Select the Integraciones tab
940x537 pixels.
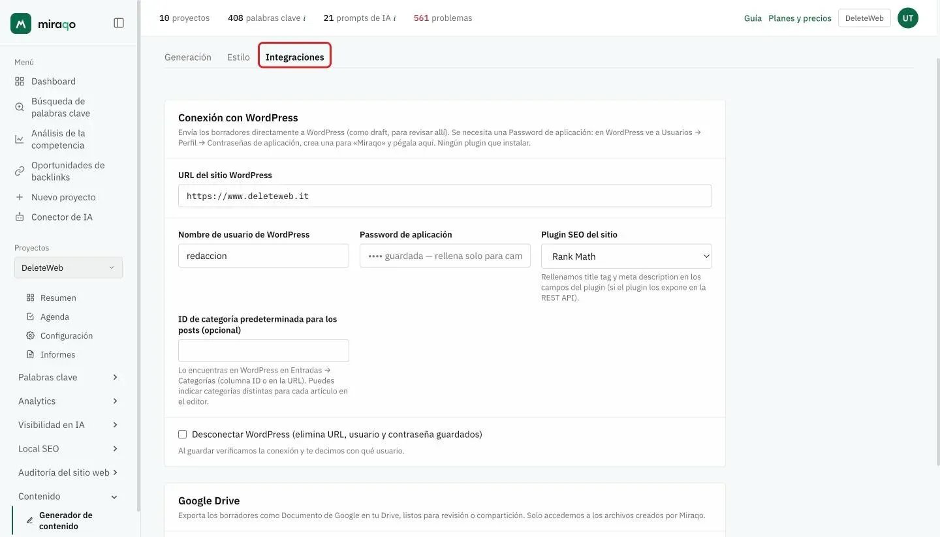pyautogui.click(x=294, y=57)
